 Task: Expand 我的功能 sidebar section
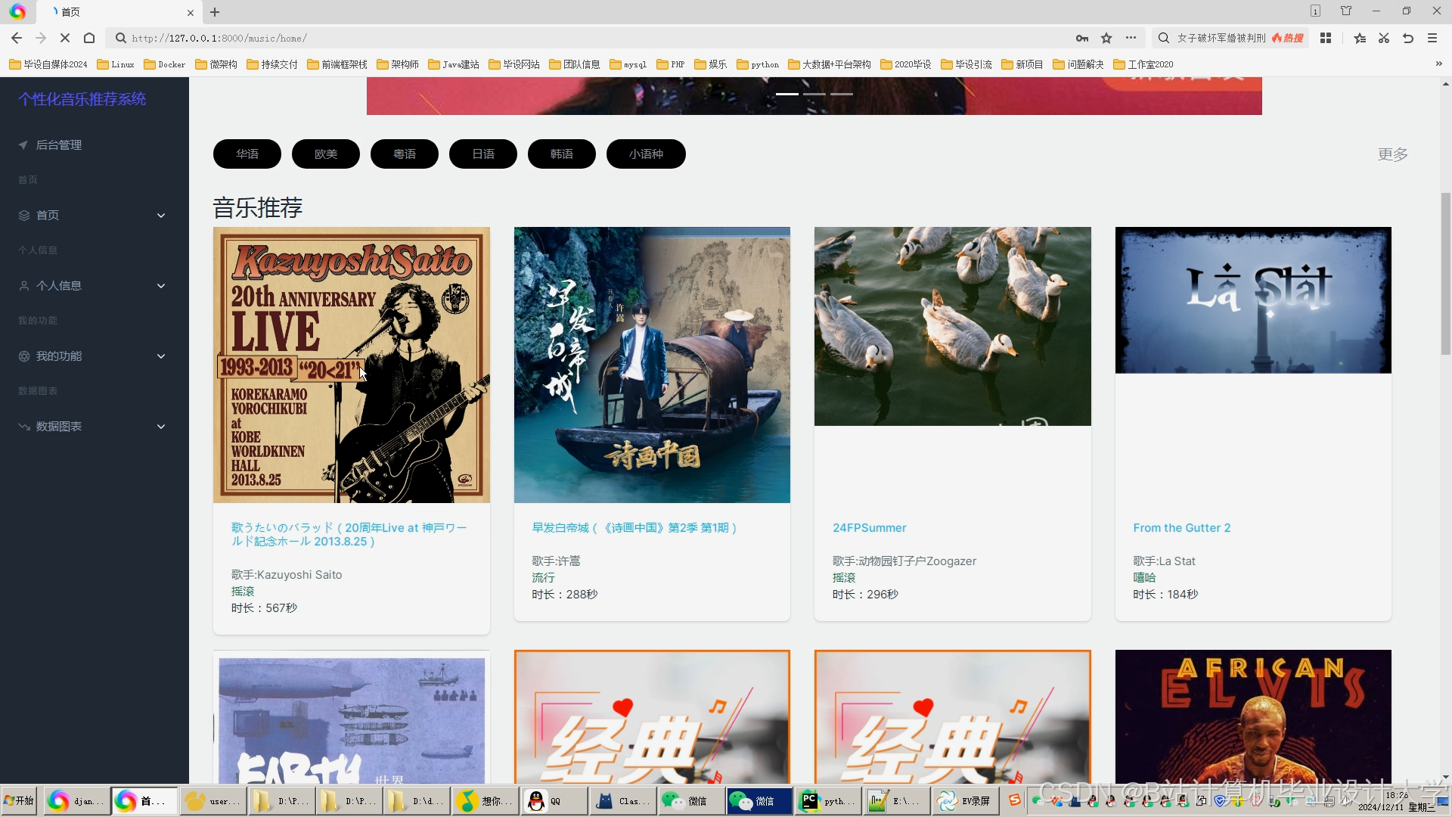tap(161, 356)
